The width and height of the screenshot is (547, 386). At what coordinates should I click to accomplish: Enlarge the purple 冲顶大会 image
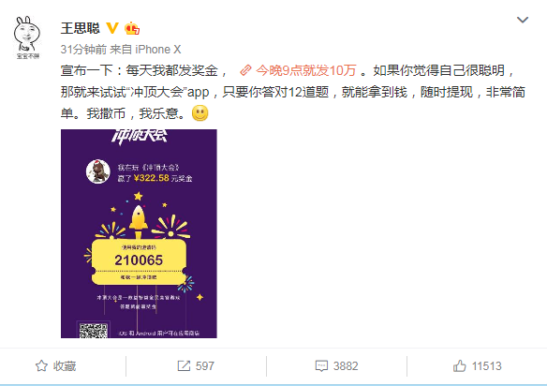tap(139, 233)
